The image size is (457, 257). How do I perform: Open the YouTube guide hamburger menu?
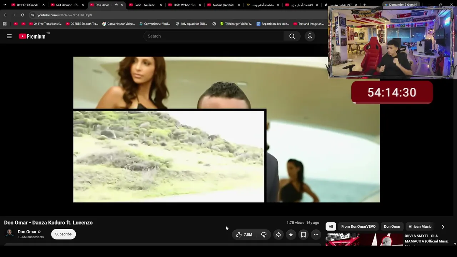click(x=9, y=36)
